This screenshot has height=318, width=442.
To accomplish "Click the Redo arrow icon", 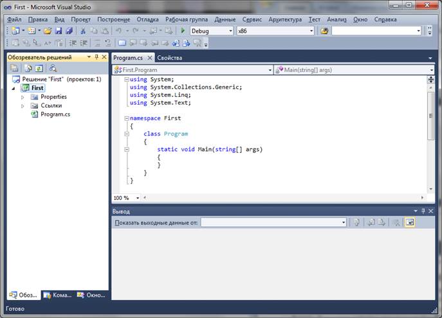I will coord(136,31).
